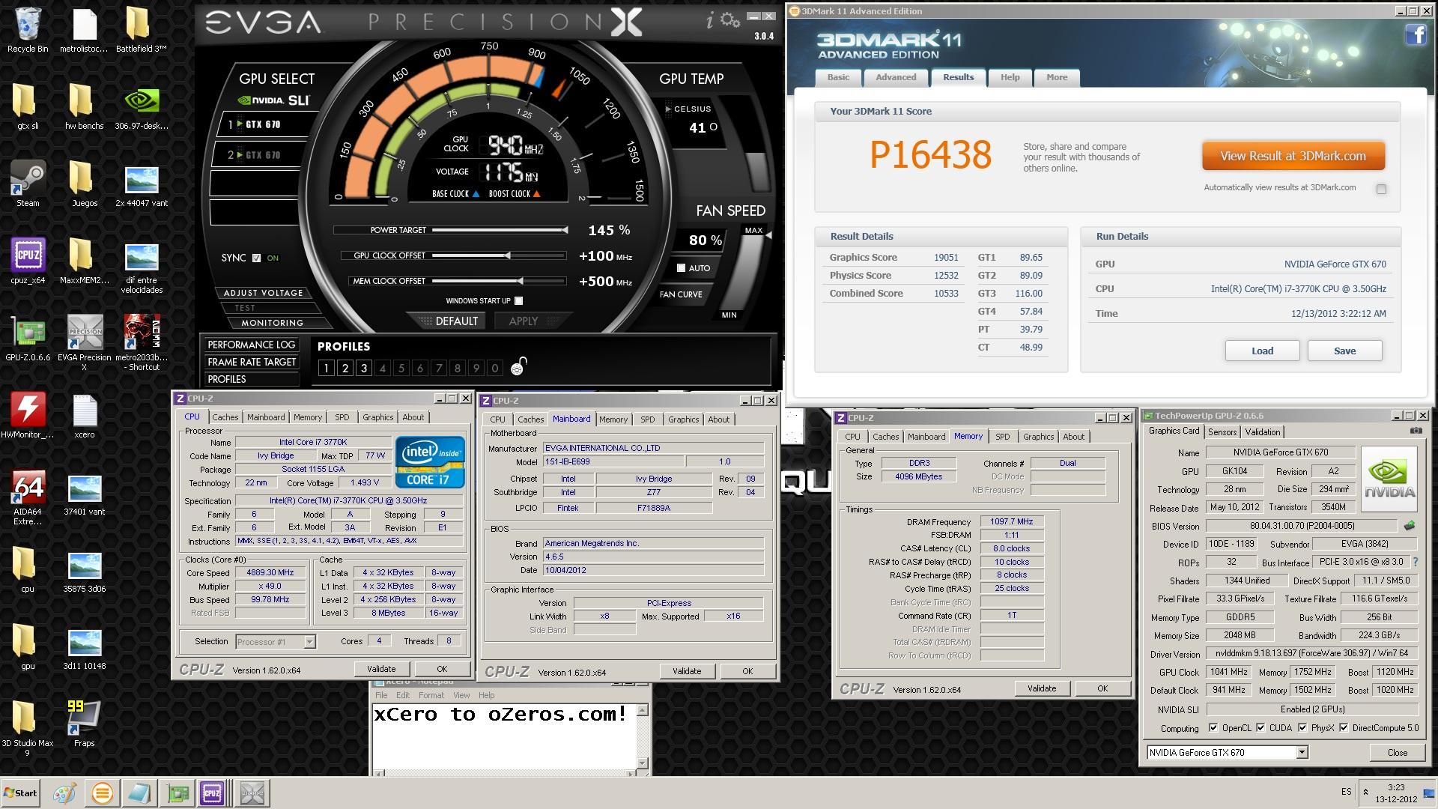
Task: Click the CPU-Z taskbar icon
Action: coord(212,793)
